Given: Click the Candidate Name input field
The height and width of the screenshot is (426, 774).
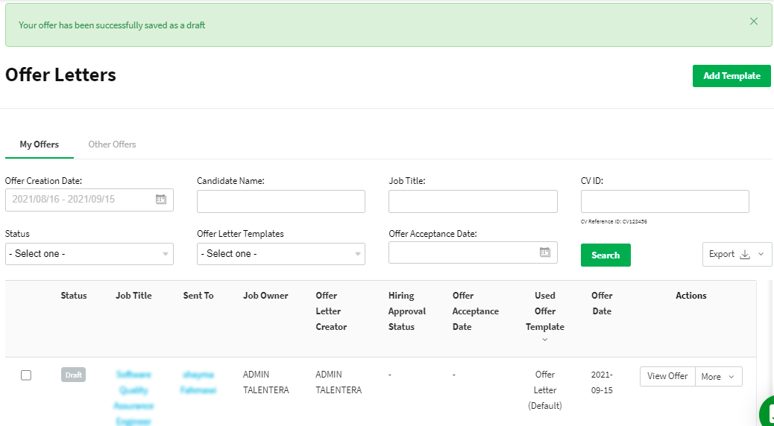Looking at the screenshot, I should 281,202.
